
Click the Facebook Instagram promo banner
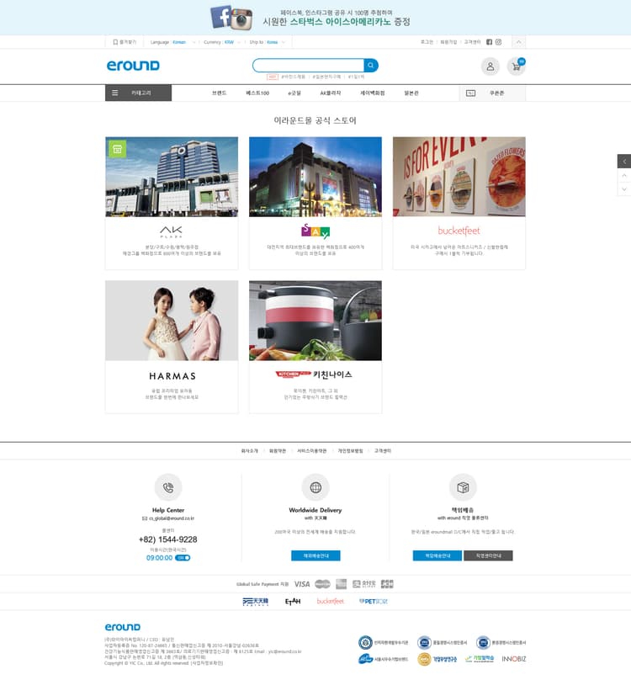click(315, 18)
